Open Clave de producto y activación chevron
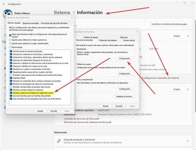The width and height of the screenshot is (196, 150). click(x=188, y=141)
